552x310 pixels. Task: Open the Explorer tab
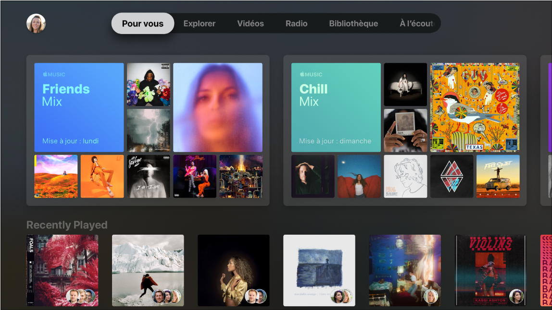point(199,23)
